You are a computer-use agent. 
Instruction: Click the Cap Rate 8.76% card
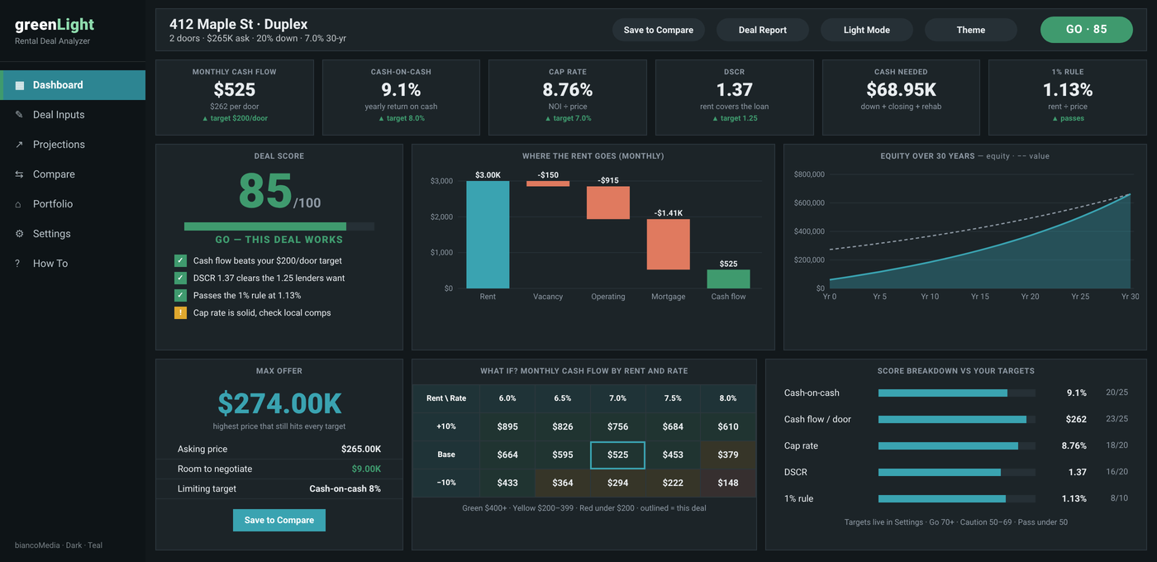pyautogui.click(x=568, y=98)
